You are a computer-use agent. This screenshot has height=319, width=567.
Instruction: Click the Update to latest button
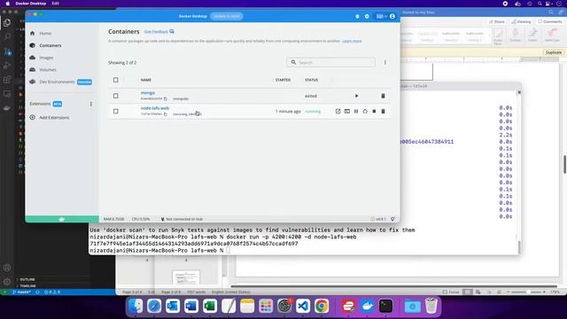(x=227, y=16)
